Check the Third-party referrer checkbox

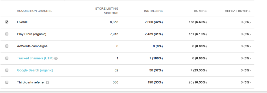(x=7, y=82)
